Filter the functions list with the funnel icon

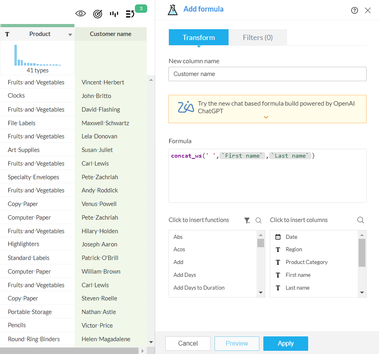tap(247, 220)
